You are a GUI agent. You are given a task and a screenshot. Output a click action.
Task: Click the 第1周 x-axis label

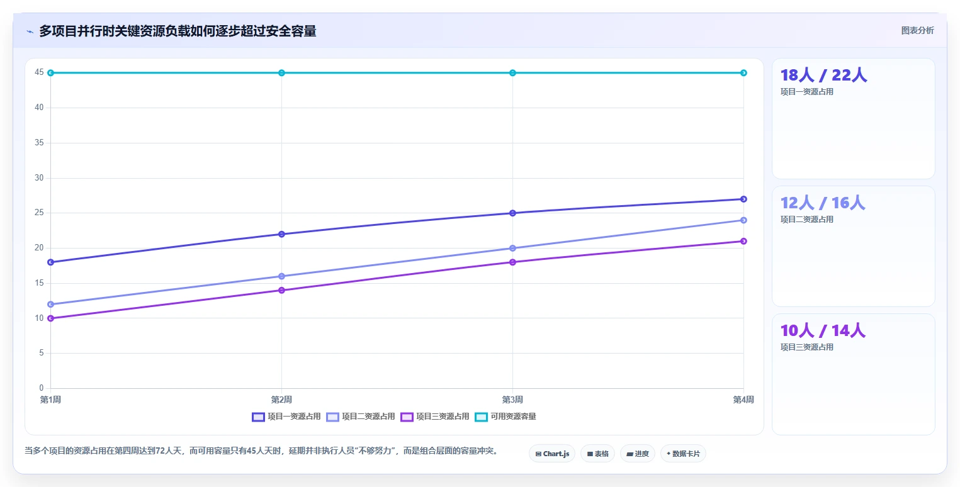[50, 400]
